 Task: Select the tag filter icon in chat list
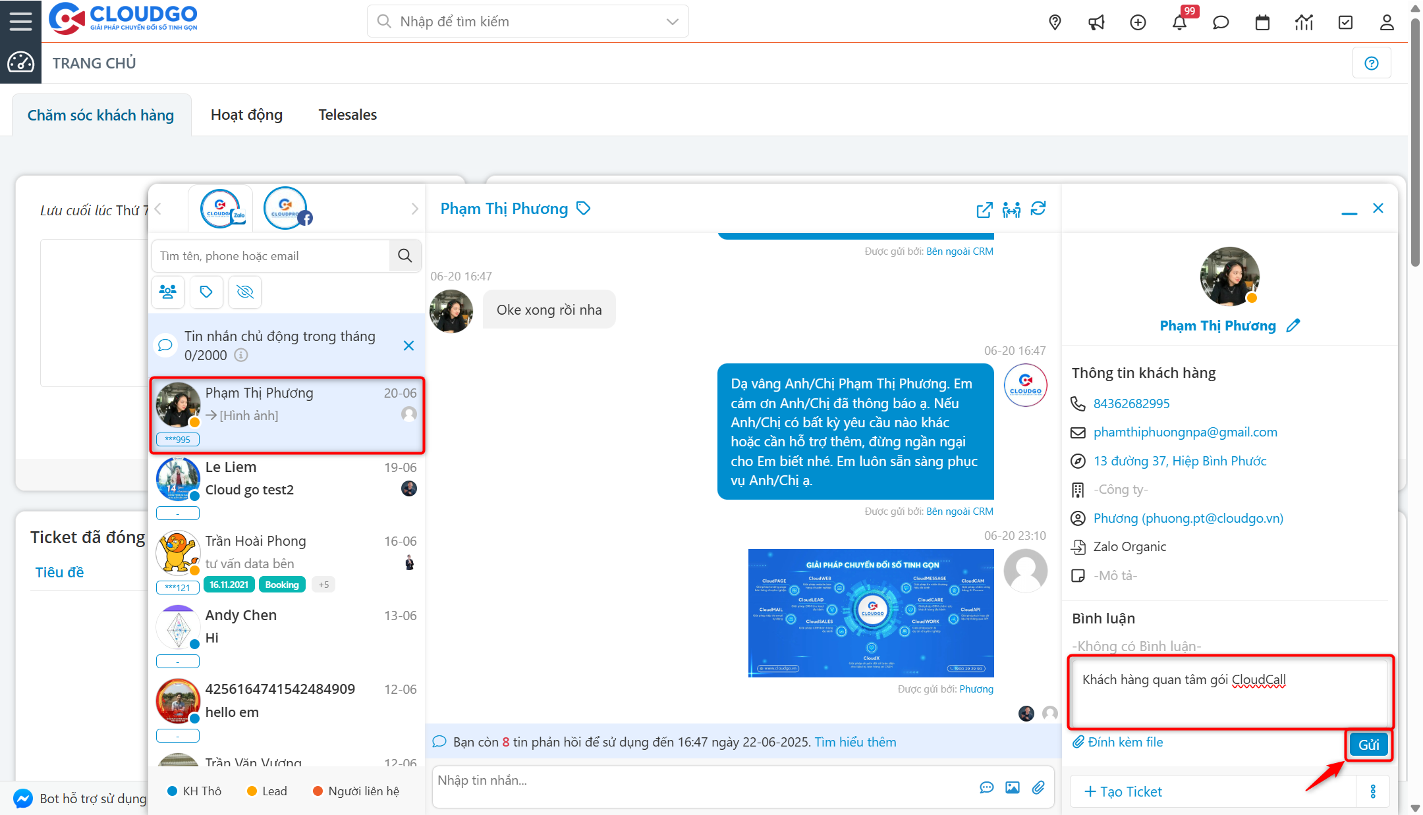pyautogui.click(x=206, y=292)
